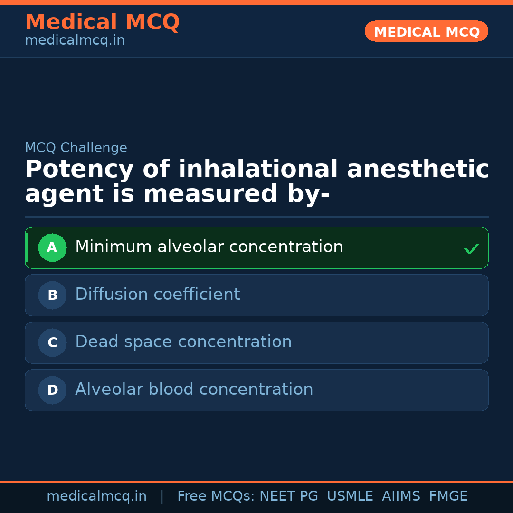Screen dimensions: 513x513
Task: Click the Medical MCQ header title
Action: 102,22
